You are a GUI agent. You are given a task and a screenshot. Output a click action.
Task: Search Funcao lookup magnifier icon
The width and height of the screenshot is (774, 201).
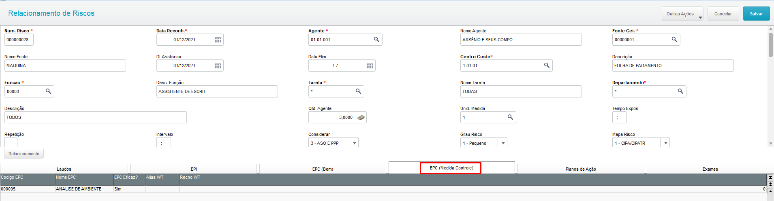tap(48, 91)
